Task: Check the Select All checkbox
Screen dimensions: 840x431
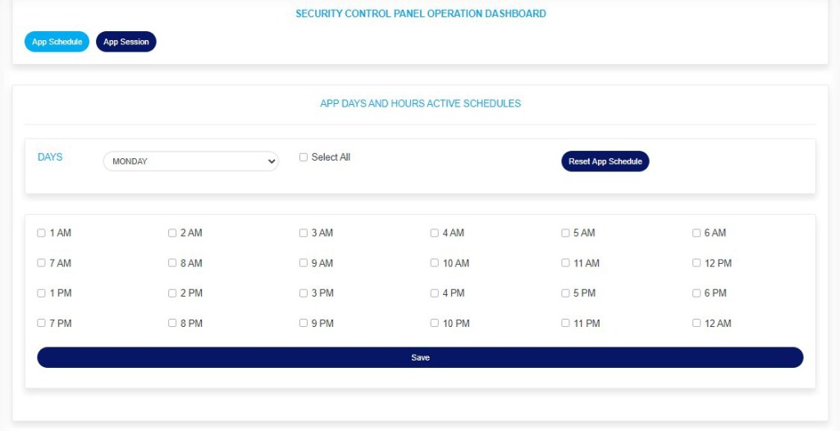Action: pos(304,157)
